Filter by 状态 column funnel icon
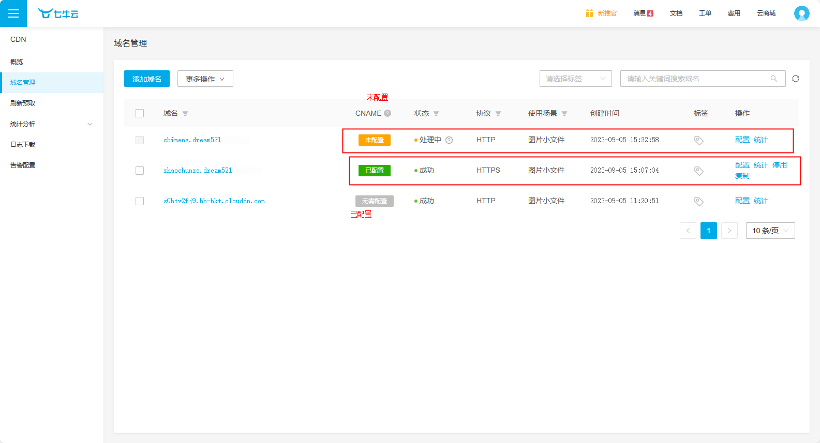820x443 pixels. pos(436,114)
